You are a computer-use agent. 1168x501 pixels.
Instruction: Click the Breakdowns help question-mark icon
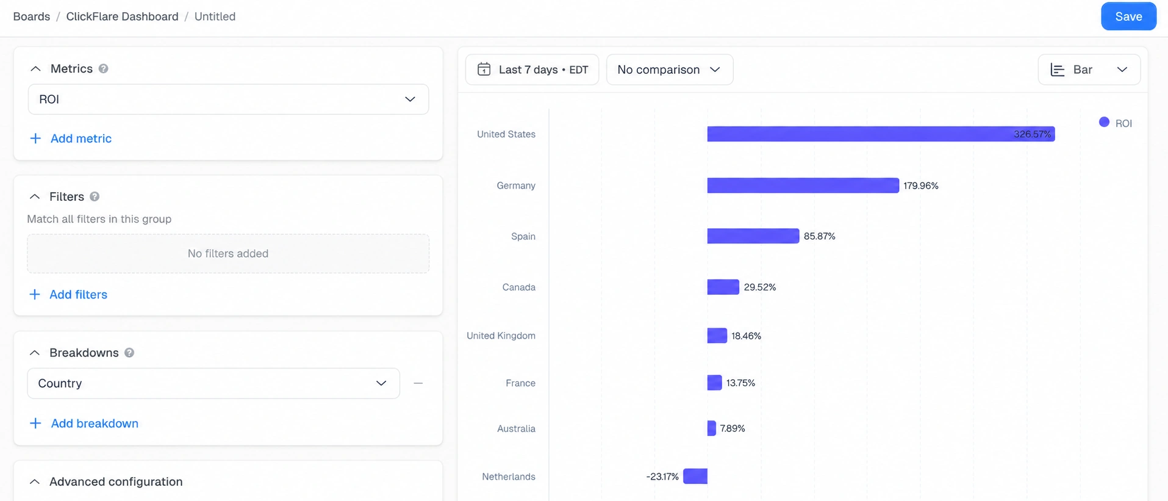129,353
